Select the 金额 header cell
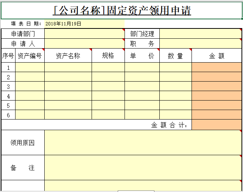The image size is (243, 192). tap(217, 56)
